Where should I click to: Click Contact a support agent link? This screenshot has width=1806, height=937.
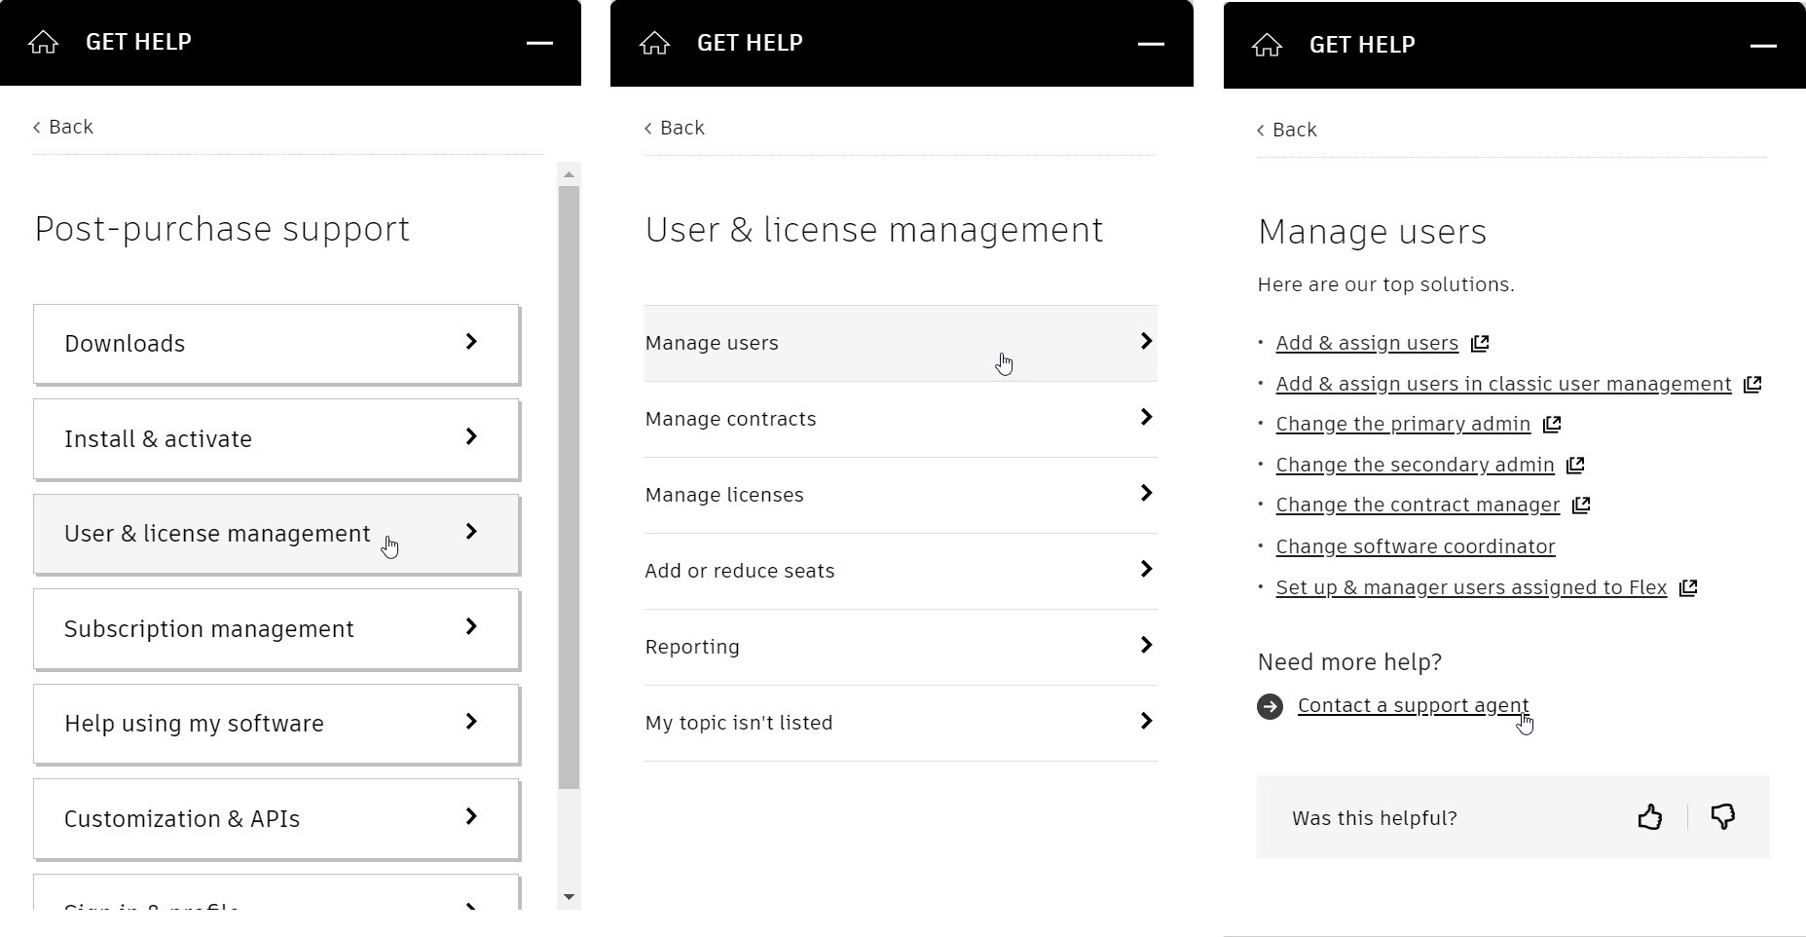coord(1413,705)
